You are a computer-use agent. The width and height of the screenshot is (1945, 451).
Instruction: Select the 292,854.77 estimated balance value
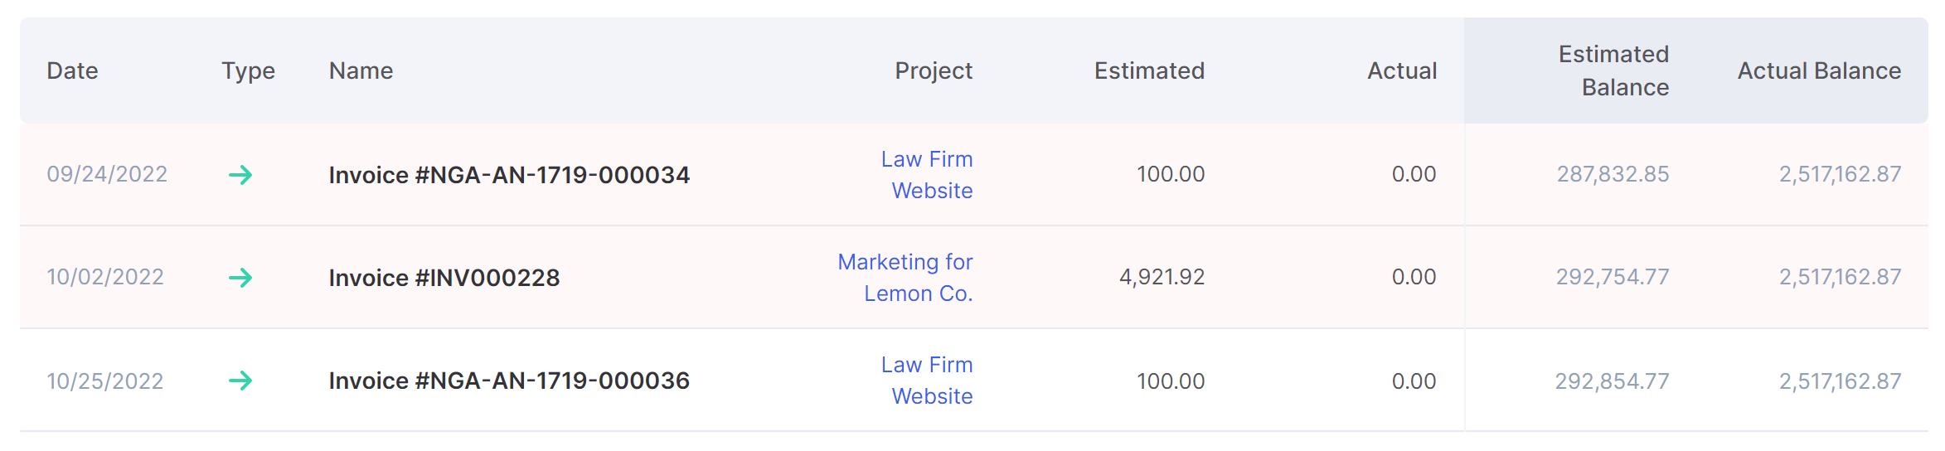pyautogui.click(x=1612, y=381)
